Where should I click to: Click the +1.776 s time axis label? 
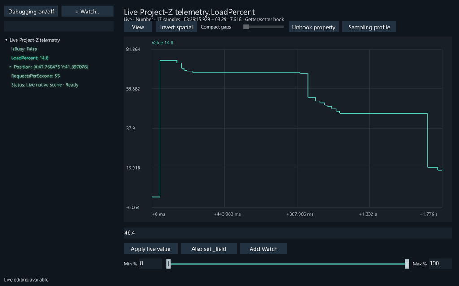(429, 214)
